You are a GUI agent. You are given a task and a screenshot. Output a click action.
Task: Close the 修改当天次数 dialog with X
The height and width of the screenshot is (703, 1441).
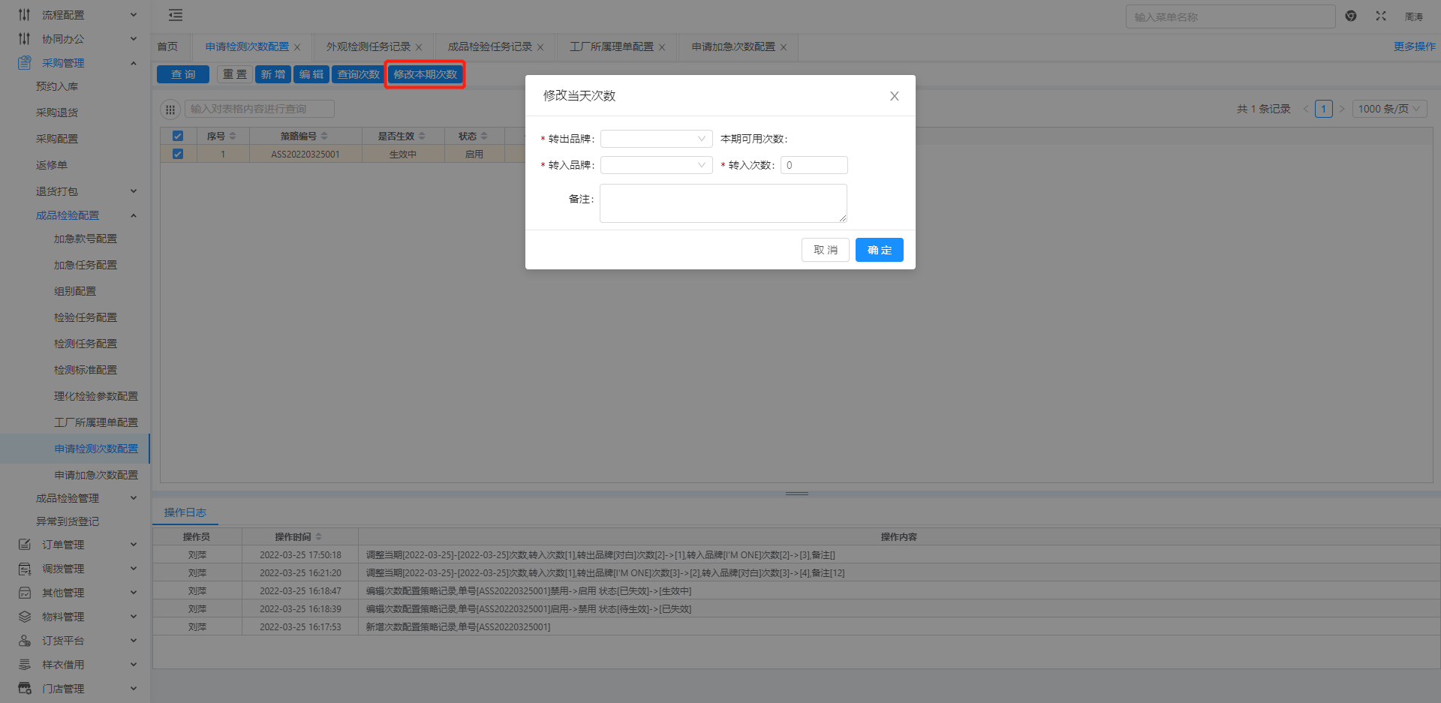(x=894, y=96)
